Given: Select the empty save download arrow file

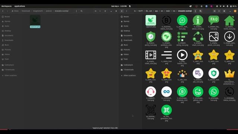Looking at the screenshot, I should (229, 37).
